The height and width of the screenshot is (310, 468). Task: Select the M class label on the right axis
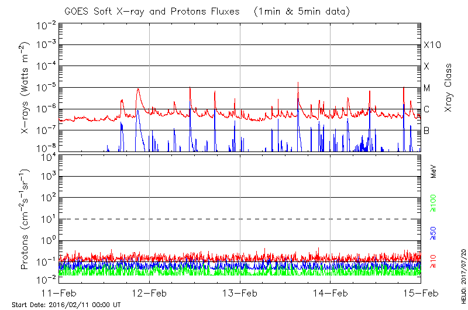pos(427,88)
